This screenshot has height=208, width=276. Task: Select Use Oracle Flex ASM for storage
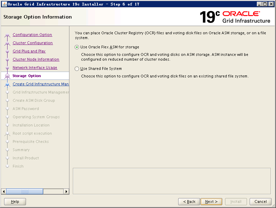click(77, 47)
